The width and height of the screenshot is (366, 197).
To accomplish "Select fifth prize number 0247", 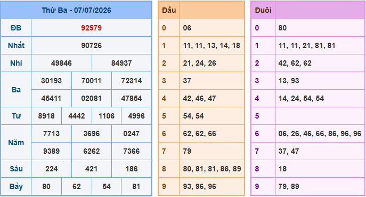I will pyautogui.click(x=132, y=133).
